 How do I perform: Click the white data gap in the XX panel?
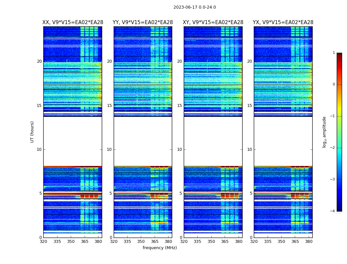coord(73,141)
